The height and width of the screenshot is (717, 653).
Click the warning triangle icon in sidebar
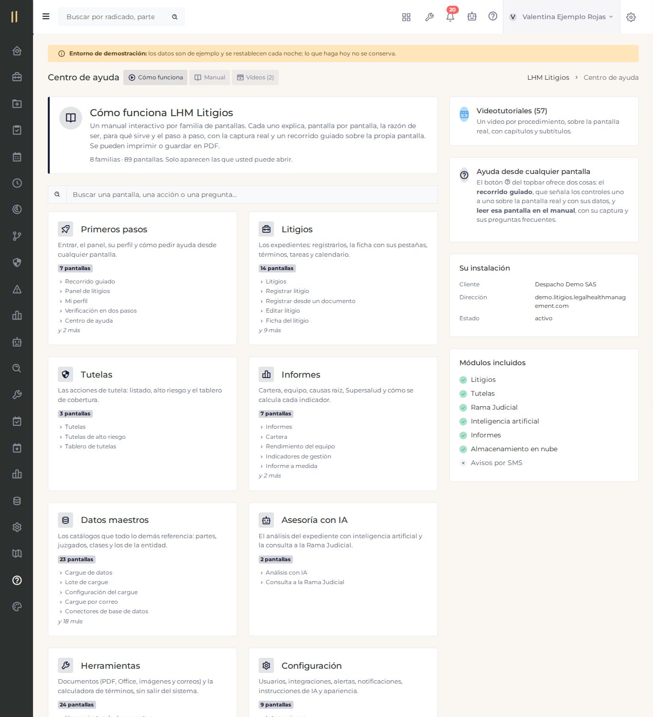coord(17,289)
